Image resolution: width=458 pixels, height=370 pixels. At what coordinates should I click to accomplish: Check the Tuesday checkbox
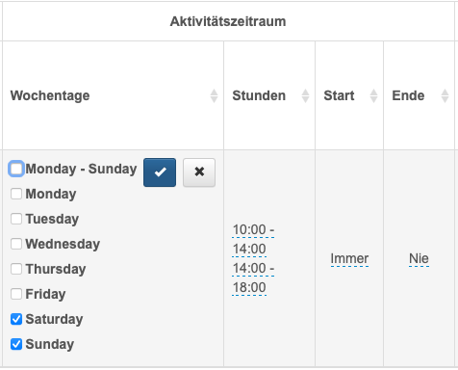pos(16,219)
